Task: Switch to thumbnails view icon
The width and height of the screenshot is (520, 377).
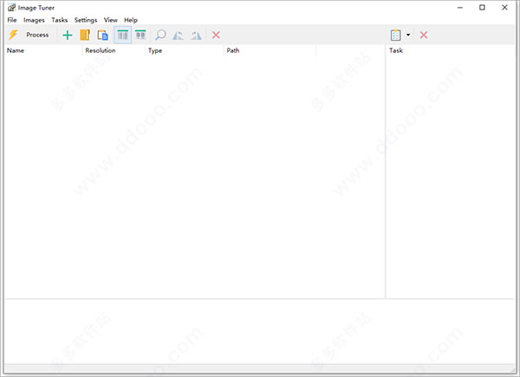Action: pos(140,35)
